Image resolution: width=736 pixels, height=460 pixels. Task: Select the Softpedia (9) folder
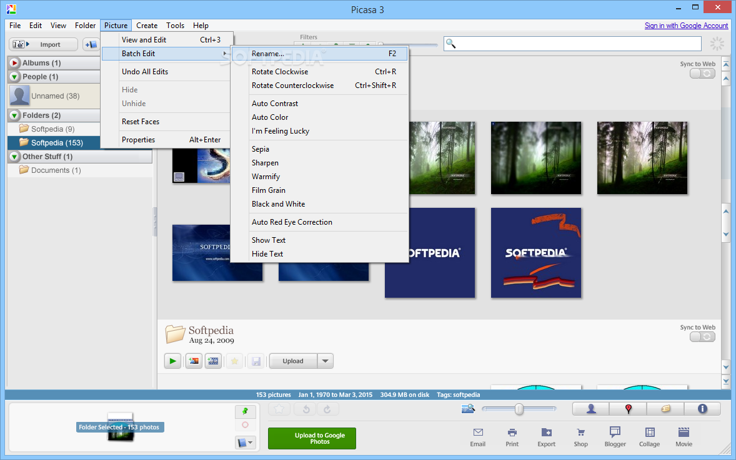[53, 129]
